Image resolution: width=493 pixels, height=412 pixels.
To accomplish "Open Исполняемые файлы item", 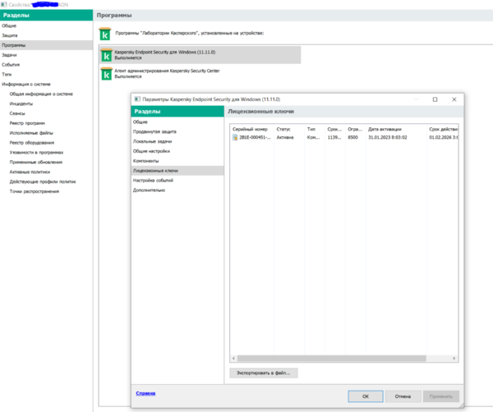I will [x=31, y=133].
